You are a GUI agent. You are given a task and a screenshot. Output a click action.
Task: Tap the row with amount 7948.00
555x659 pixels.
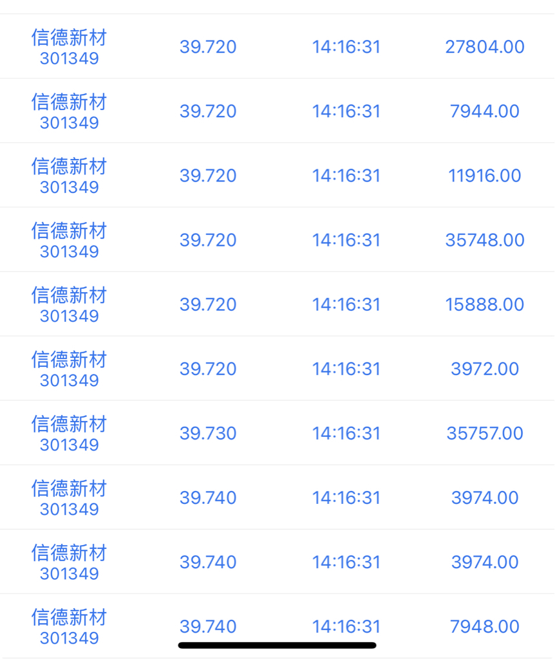[277, 626]
